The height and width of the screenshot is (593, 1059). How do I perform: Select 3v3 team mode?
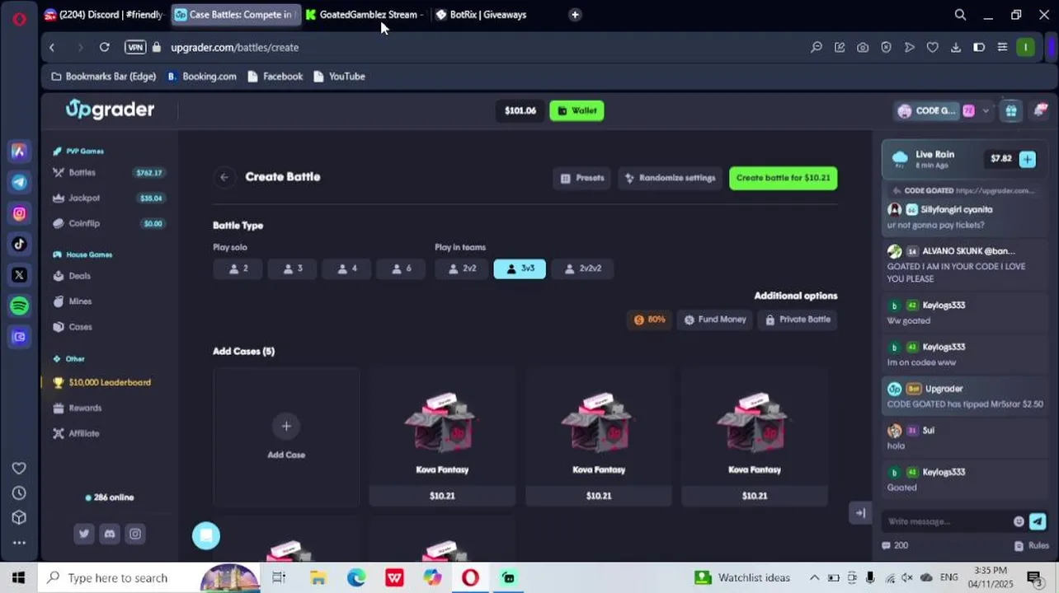point(520,268)
